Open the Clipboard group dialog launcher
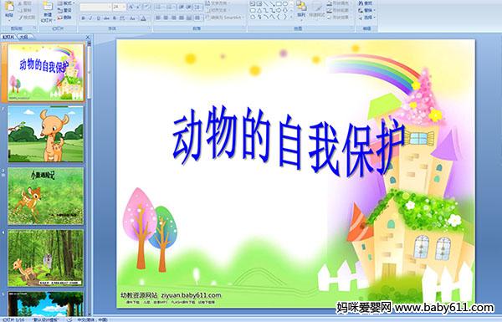The image size is (502, 322). (34, 28)
